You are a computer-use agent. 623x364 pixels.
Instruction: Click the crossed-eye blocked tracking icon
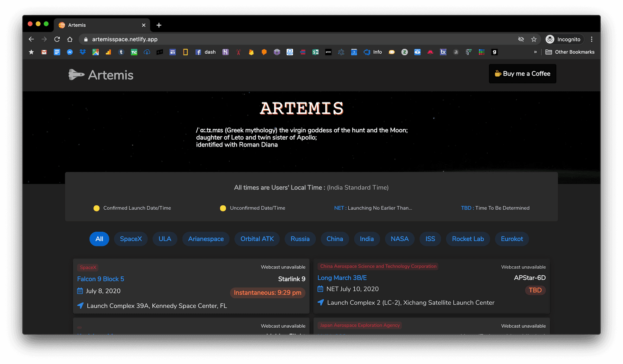521,39
